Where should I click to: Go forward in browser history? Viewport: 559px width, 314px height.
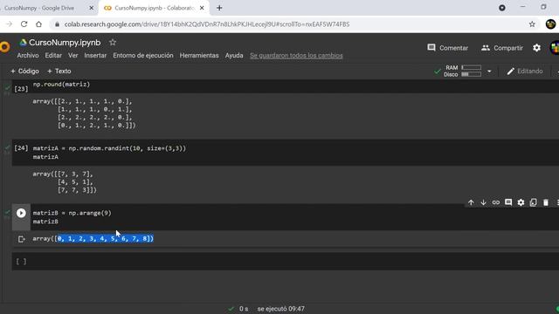10,24
